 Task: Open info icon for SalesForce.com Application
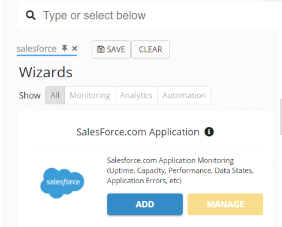(x=209, y=132)
